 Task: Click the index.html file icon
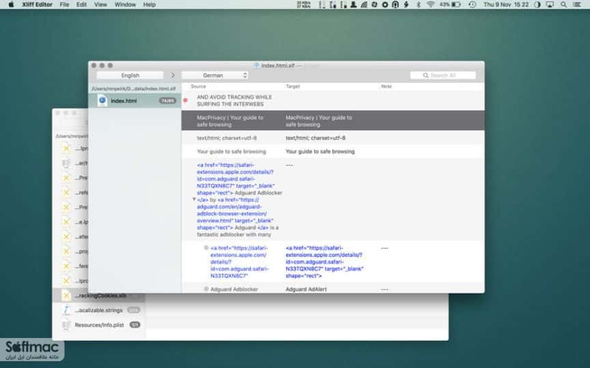click(x=102, y=101)
